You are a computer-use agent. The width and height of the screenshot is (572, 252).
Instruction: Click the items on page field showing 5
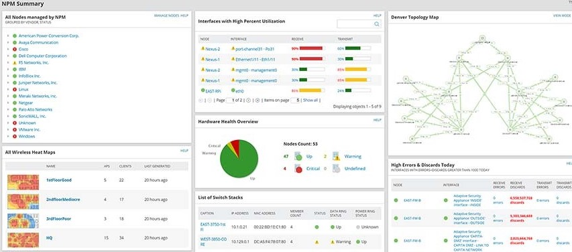296,101
